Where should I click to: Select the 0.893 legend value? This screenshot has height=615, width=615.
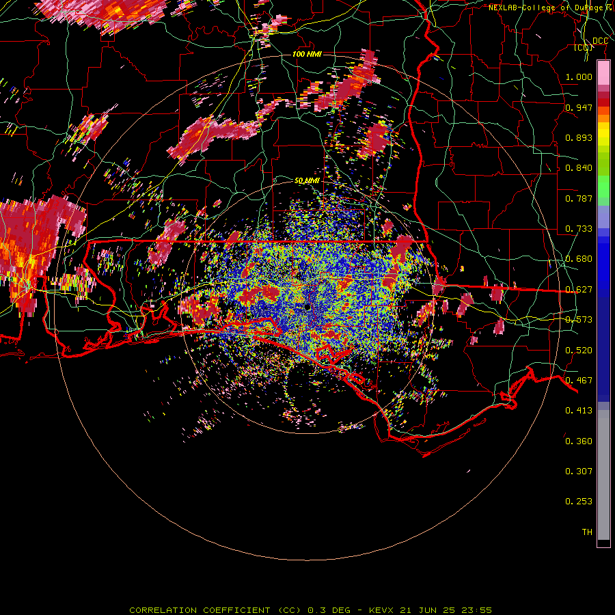[x=579, y=137]
